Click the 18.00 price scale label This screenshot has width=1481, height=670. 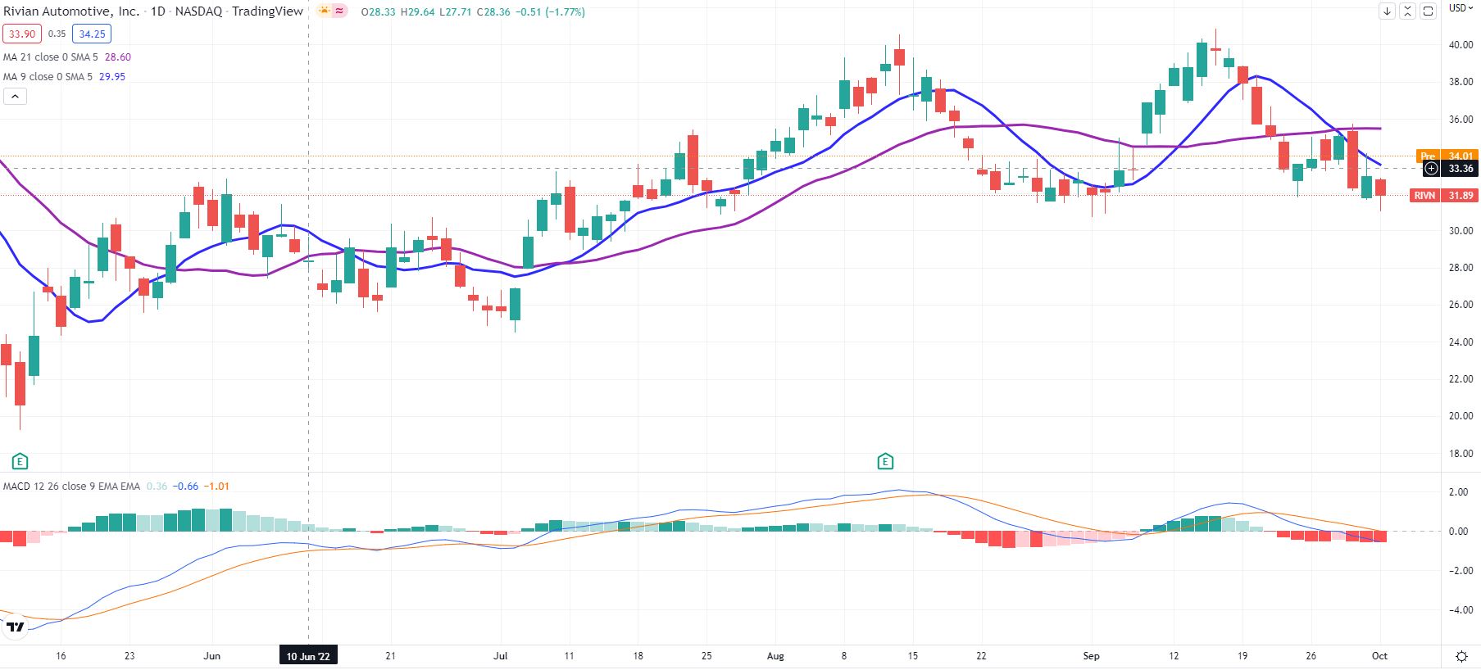(x=1461, y=454)
